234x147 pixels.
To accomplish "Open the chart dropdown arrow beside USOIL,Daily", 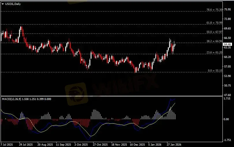I will pyautogui.click(x=3, y=3).
